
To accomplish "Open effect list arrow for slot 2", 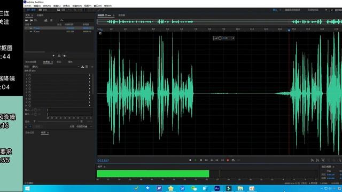I will pos(89,78).
